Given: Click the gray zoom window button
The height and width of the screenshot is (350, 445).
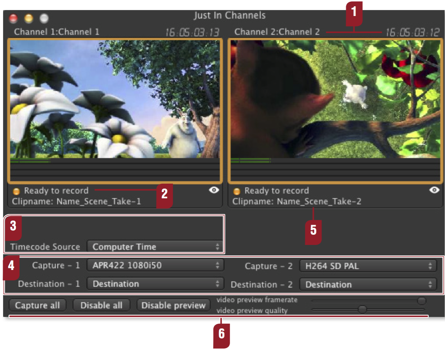Looking at the screenshot, I should pyautogui.click(x=44, y=18).
